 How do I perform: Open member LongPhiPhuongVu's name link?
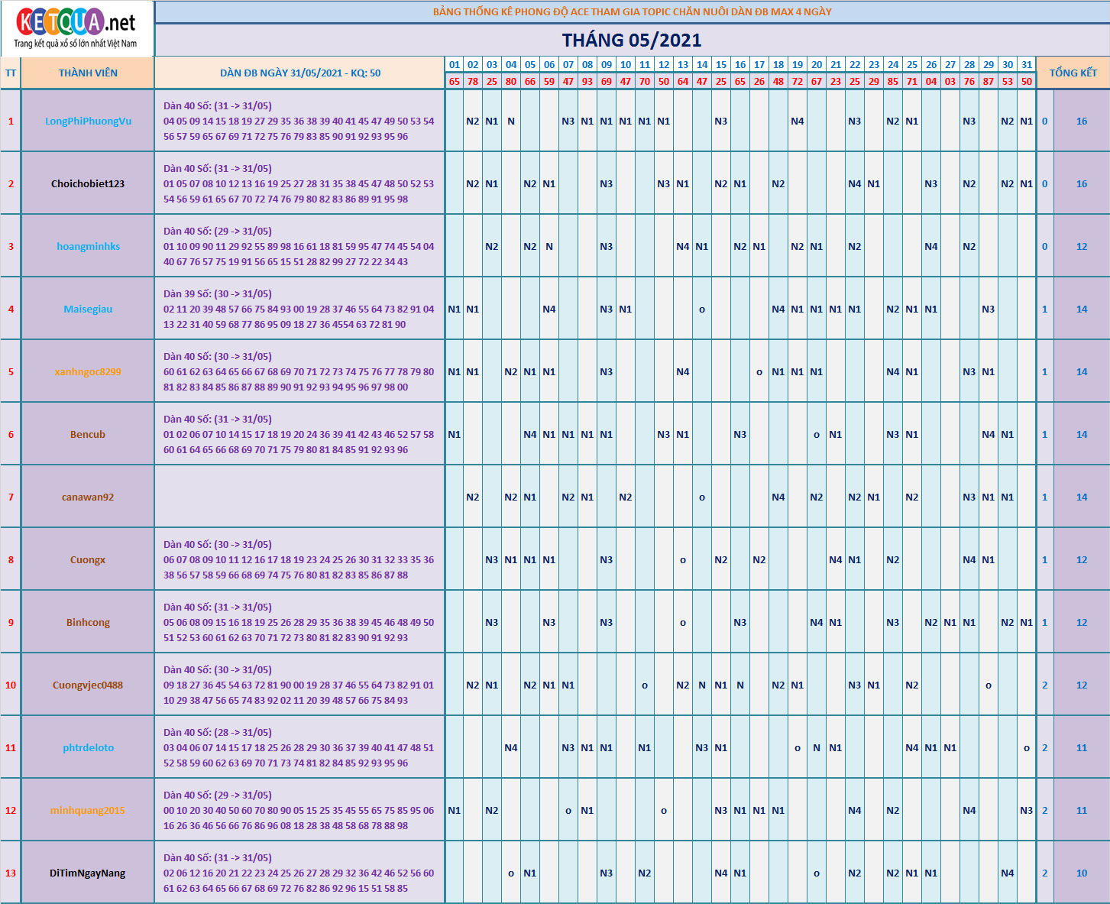(88, 121)
